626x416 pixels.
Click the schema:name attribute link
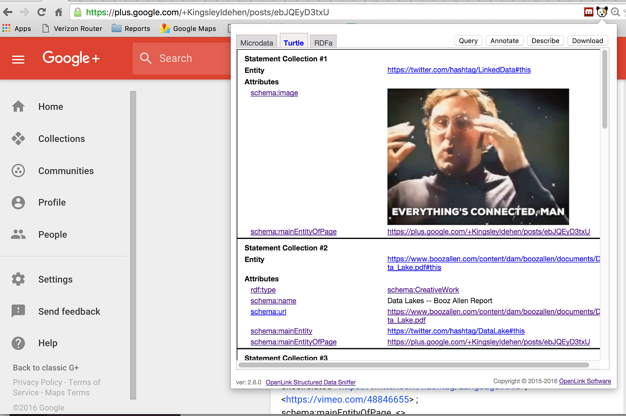pyautogui.click(x=273, y=301)
